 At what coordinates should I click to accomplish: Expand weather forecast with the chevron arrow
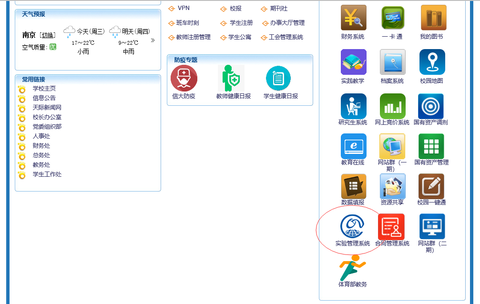coord(153,41)
